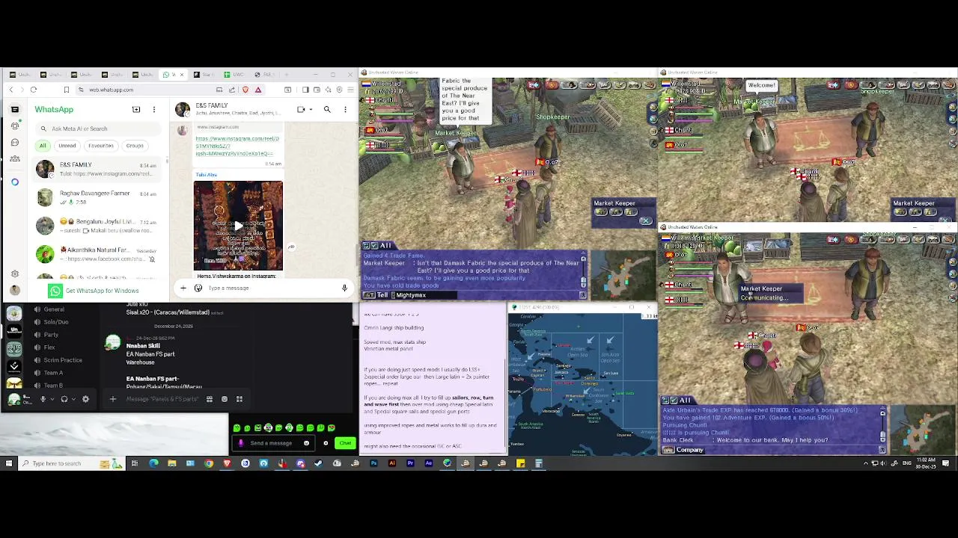Open Microsoft Edge from the taskbar

[x=153, y=463]
